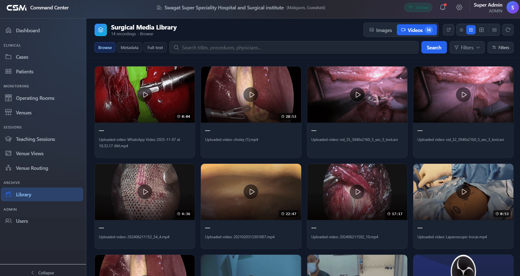
Task: Play the vid_35_3840x2160 video
Action: click(x=357, y=95)
